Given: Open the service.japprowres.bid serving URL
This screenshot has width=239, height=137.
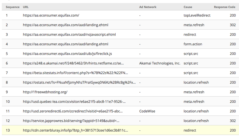Looking at the screenshot, I should tap(71, 121).
